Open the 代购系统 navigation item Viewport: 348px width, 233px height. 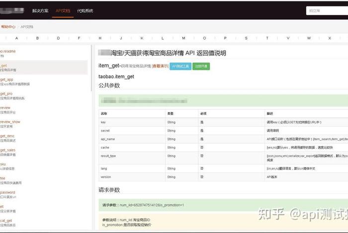pos(85,10)
